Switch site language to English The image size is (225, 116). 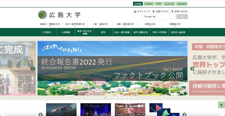[x=149, y=4]
